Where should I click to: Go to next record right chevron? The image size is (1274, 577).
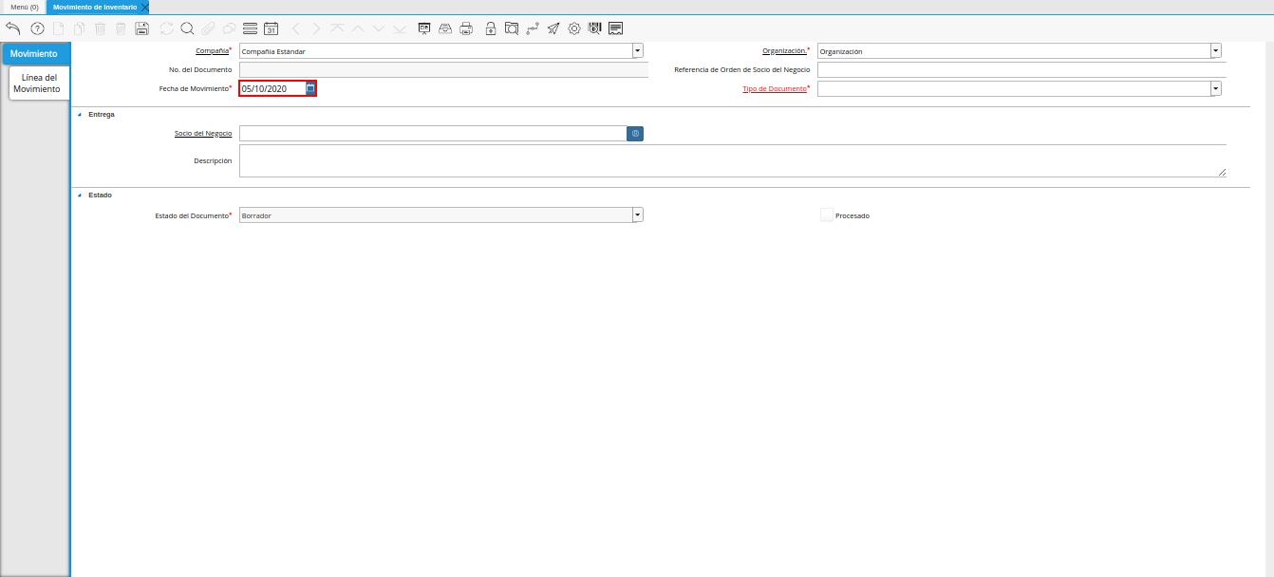coord(317,28)
